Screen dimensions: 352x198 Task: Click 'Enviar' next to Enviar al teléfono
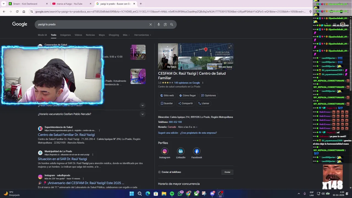tap(227, 172)
